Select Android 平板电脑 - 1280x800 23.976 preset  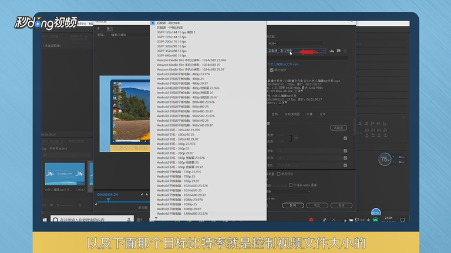point(208,214)
